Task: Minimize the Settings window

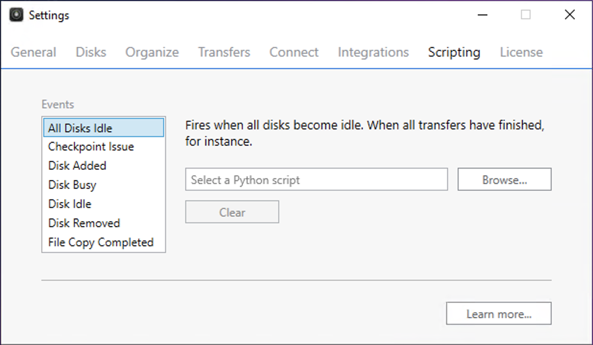Action: (483, 15)
